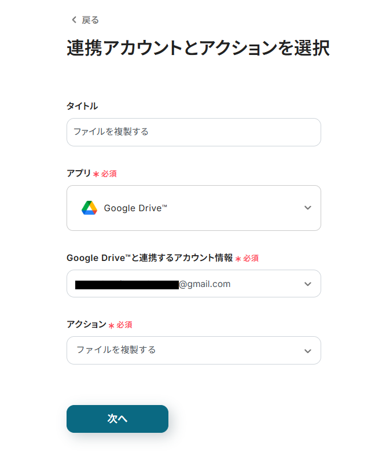Screen dimensions: 386x460
Task: Expand the アプリ dropdown chevron
Action: (x=307, y=208)
